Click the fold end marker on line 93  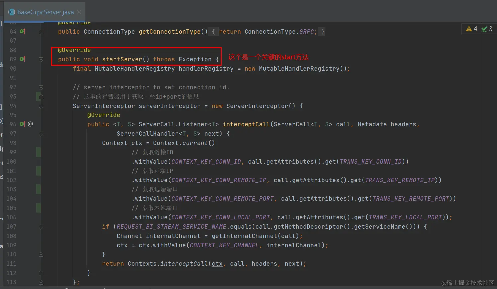(x=41, y=97)
